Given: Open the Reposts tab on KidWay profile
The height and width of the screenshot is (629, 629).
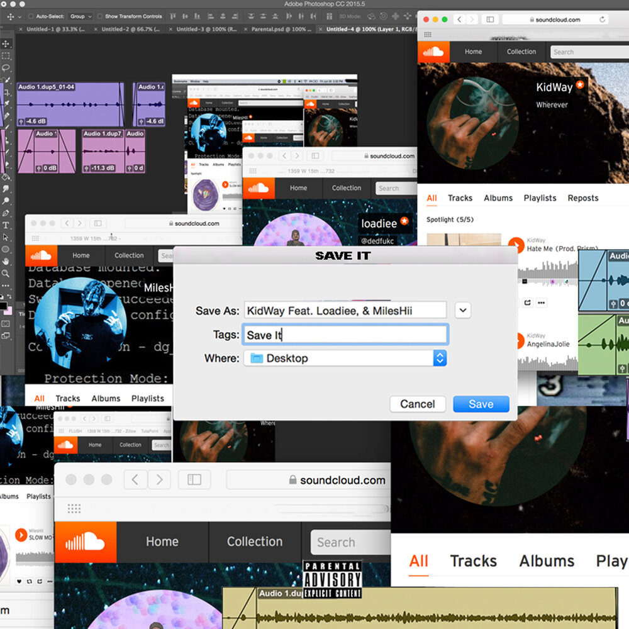Looking at the screenshot, I should tap(582, 198).
